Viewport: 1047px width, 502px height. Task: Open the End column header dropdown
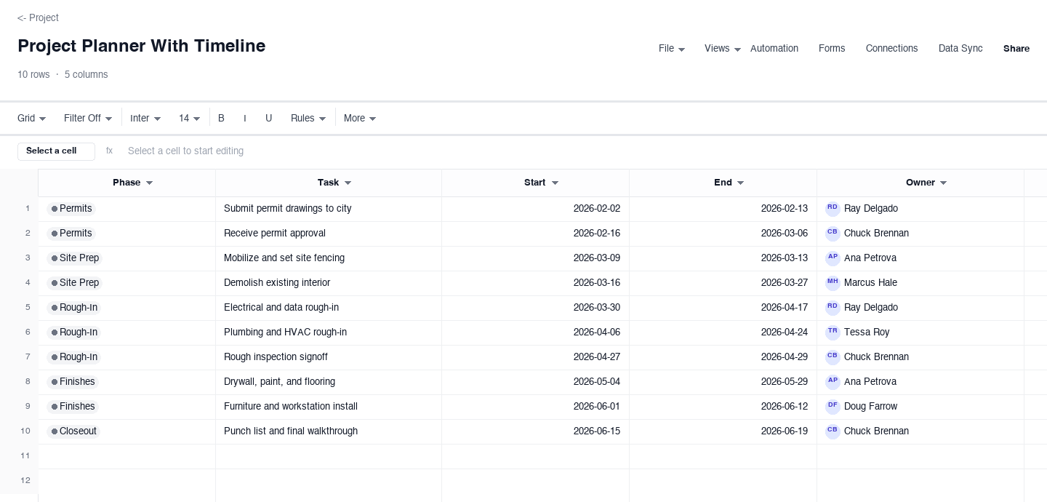[740, 183]
